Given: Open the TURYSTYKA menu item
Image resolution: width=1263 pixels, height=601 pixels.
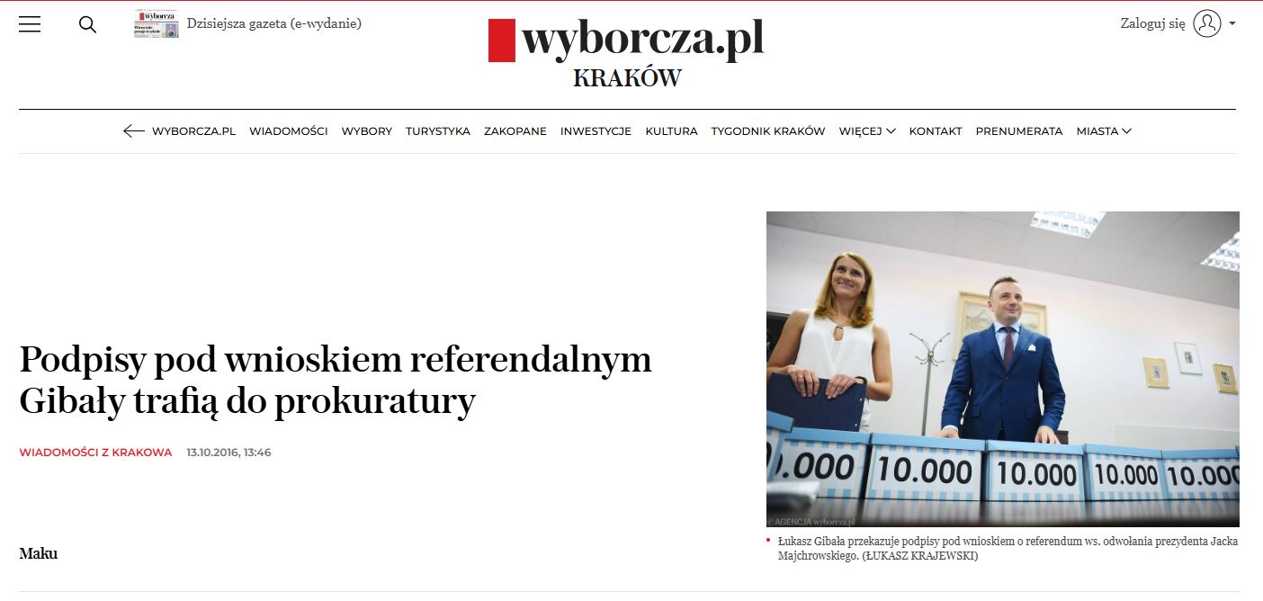Looking at the screenshot, I should 438,131.
